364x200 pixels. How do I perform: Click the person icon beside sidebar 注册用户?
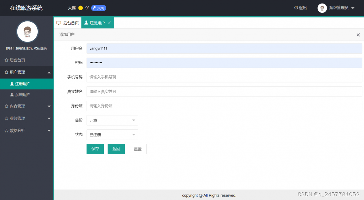tap(12, 84)
